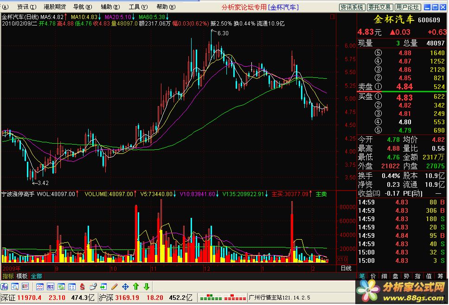Click the 委托交易 button

(380, 7)
